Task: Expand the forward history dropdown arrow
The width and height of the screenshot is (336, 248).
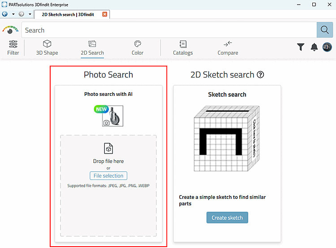Action: pyautogui.click(x=30, y=14)
